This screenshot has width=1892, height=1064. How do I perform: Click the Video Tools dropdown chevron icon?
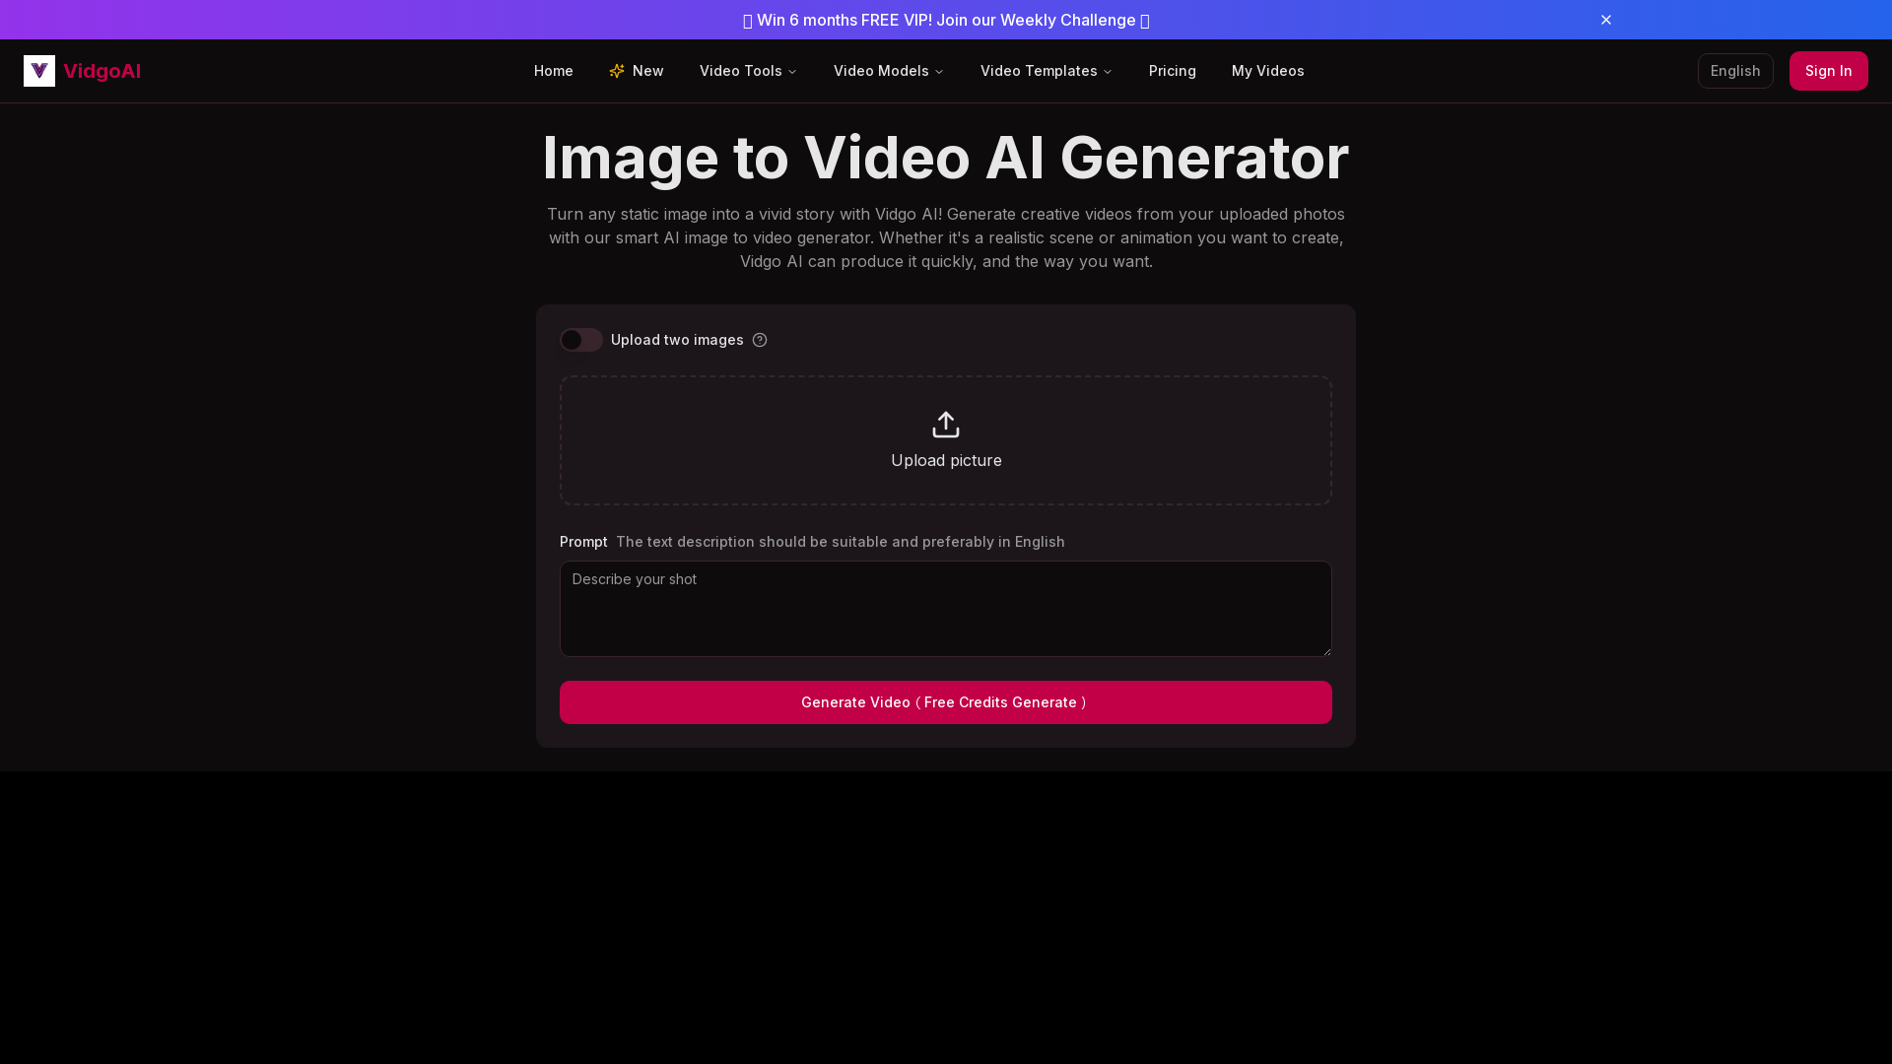[792, 72]
